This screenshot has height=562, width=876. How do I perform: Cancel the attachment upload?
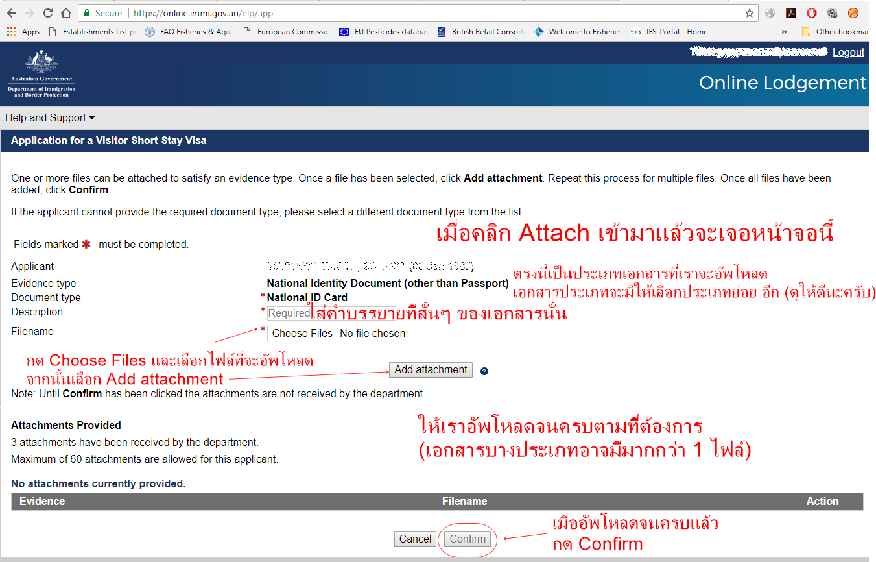[415, 539]
